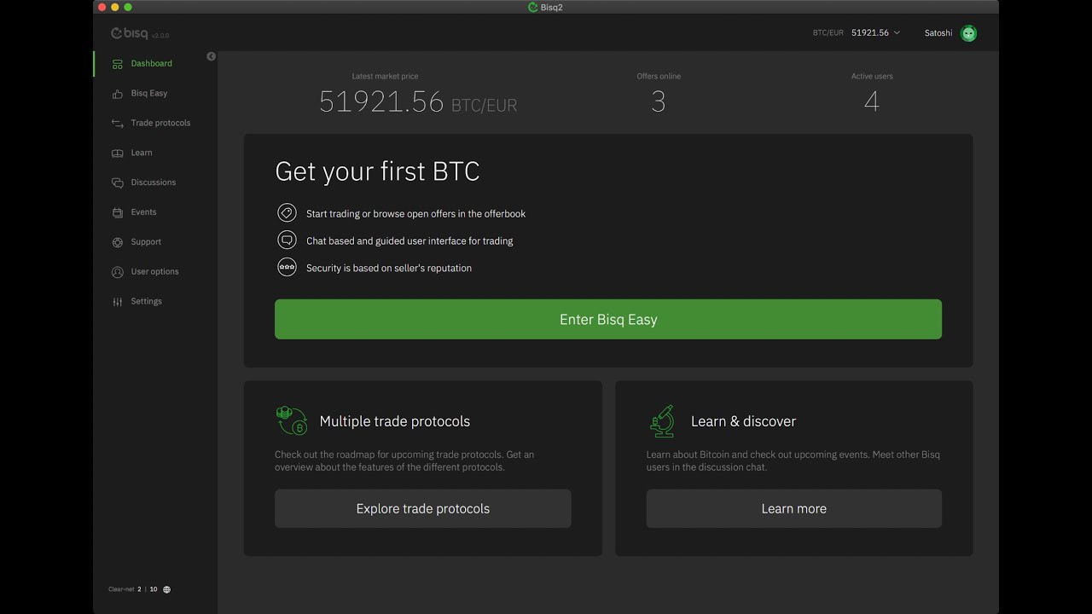Click the Trade protocols arrows icon

[x=118, y=123]
